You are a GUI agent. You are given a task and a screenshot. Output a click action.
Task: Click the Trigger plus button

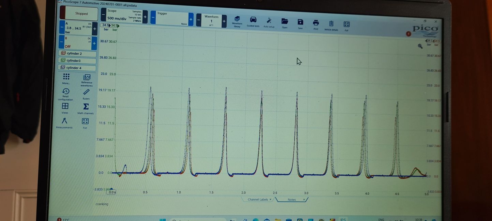pos(191,19)
